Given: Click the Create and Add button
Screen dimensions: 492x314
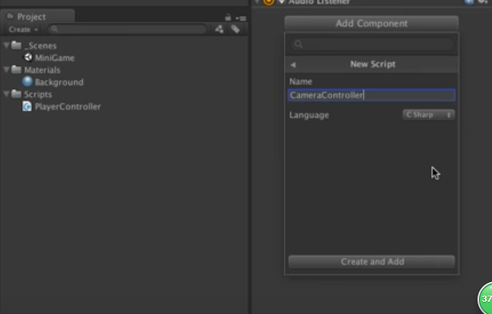Looking at the screenshot, I should (372, 262).
